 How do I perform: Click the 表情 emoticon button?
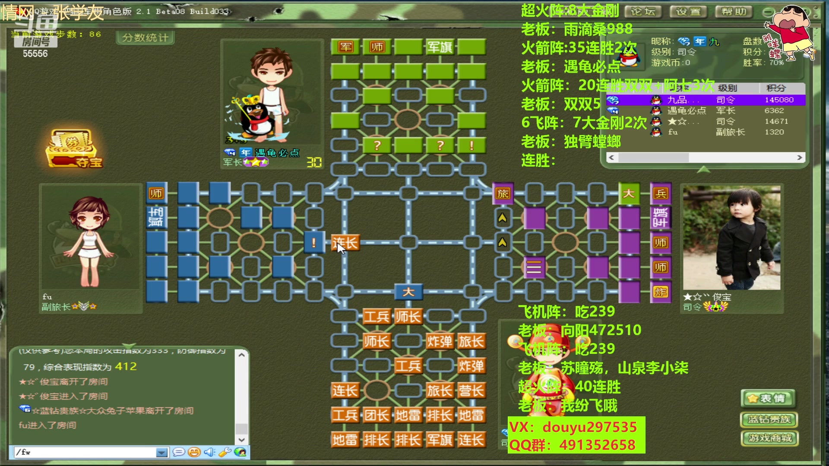(x=769, y=398)
